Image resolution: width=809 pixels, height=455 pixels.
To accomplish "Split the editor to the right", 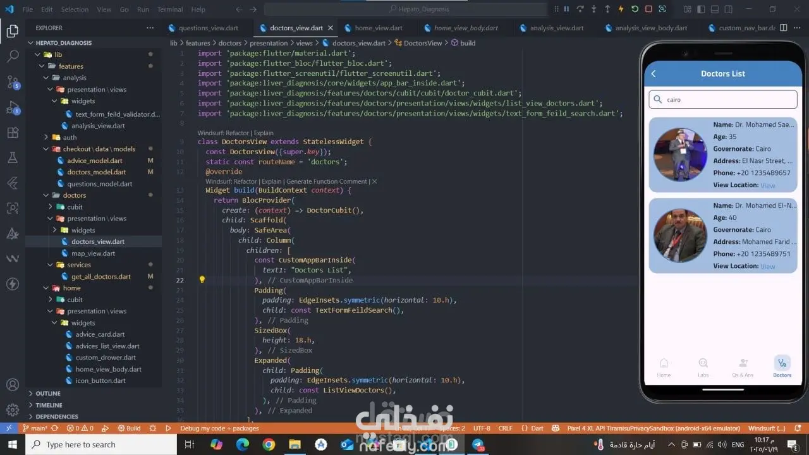I will 784,28.
